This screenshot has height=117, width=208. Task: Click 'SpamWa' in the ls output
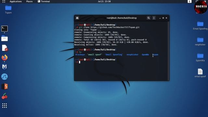point(145,55)
